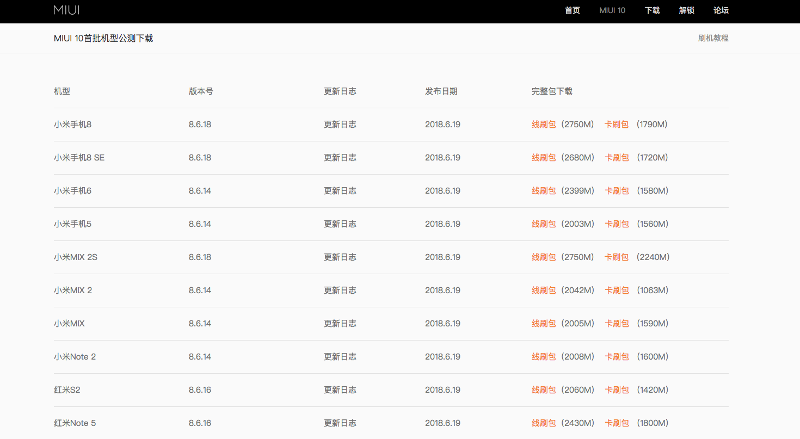Open the 论坛 navigation item
This screenshot has width=800, height=439.
[x=721, y=10]
